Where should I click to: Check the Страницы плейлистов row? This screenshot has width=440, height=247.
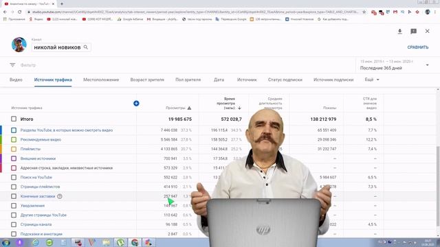pos(14,187)
